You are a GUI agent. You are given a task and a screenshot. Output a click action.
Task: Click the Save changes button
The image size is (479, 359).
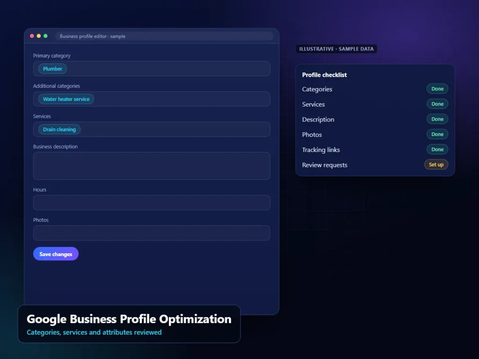coord(56,254)
